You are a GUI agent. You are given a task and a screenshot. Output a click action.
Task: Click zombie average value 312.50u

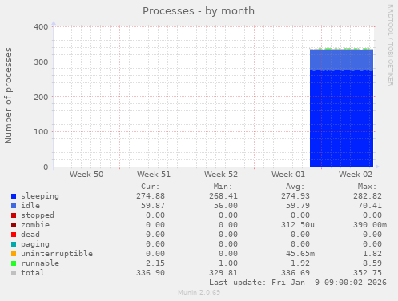(x=298, y=225)
